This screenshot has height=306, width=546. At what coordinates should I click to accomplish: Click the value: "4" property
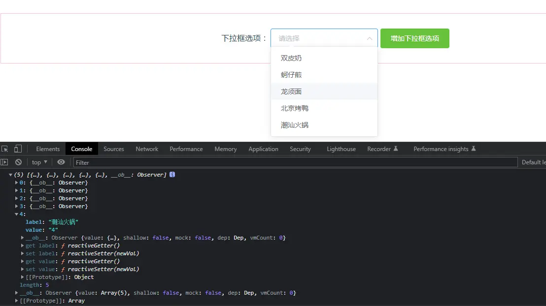pyautogui.click(x=41, y=230)
